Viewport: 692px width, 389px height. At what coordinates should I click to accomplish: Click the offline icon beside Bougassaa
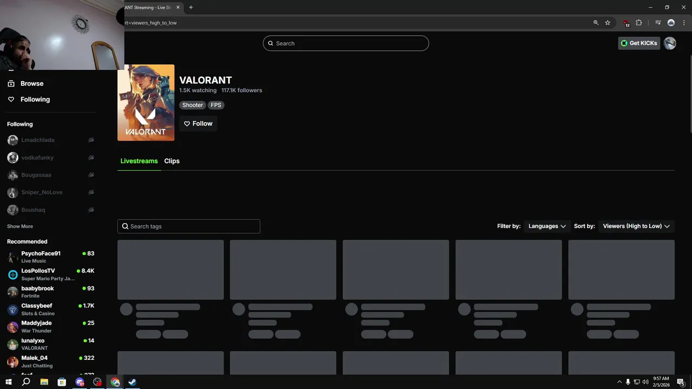coord(91,175)
